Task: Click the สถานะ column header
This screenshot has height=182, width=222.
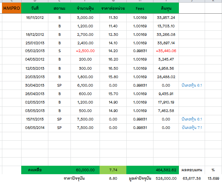Action: [x=59, y=8]
